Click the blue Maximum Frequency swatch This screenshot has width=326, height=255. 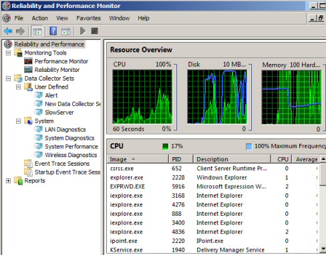point(249,146)
